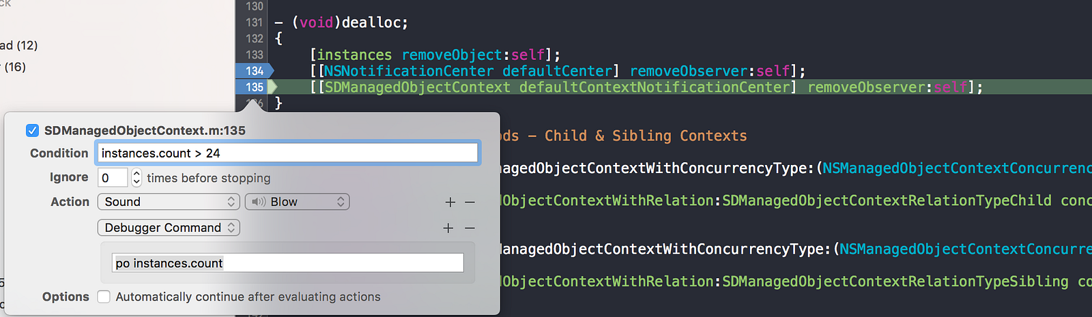Click the 'po instances.count' command field
1092x317 pixels.
point(287,263)
